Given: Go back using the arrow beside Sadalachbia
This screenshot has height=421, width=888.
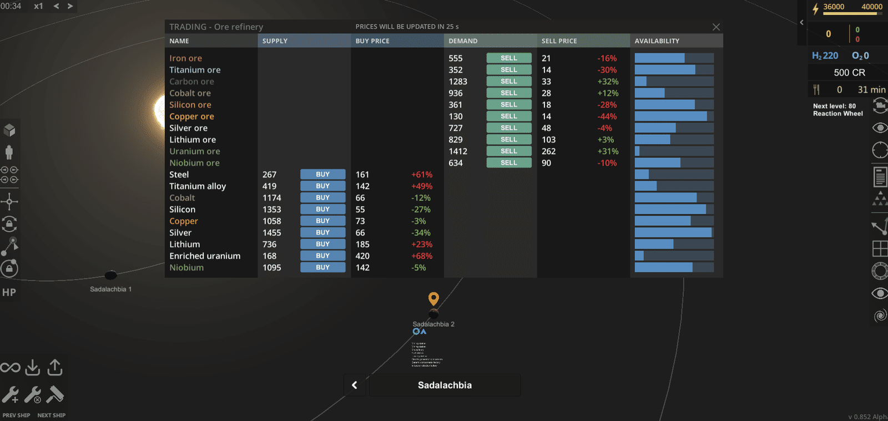Looking at the screenshot, I should (x=355, y=385).
